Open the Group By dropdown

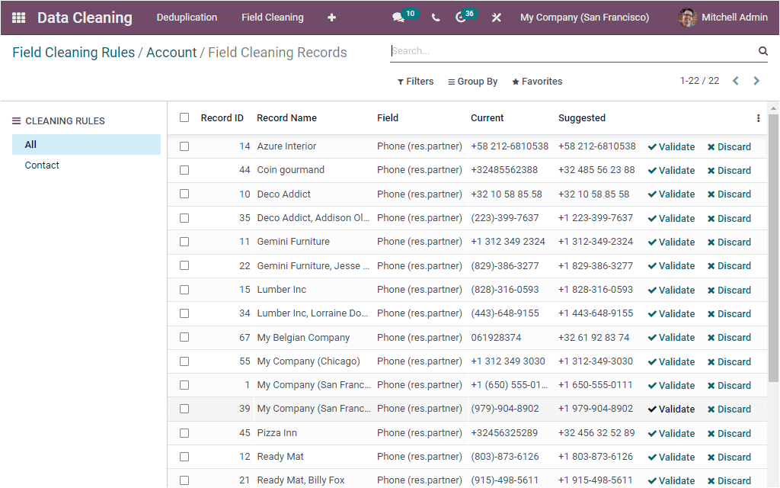click(x=472, y=81)
